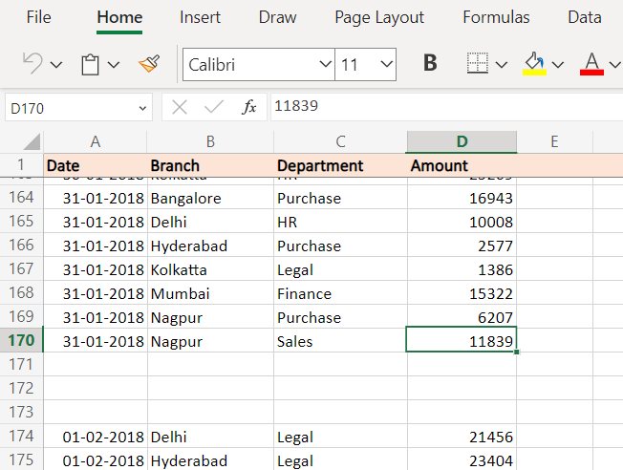Click the Paste clipboard icon
The width and height of the screenshot is (623, 470).
(x=90, y=64)
